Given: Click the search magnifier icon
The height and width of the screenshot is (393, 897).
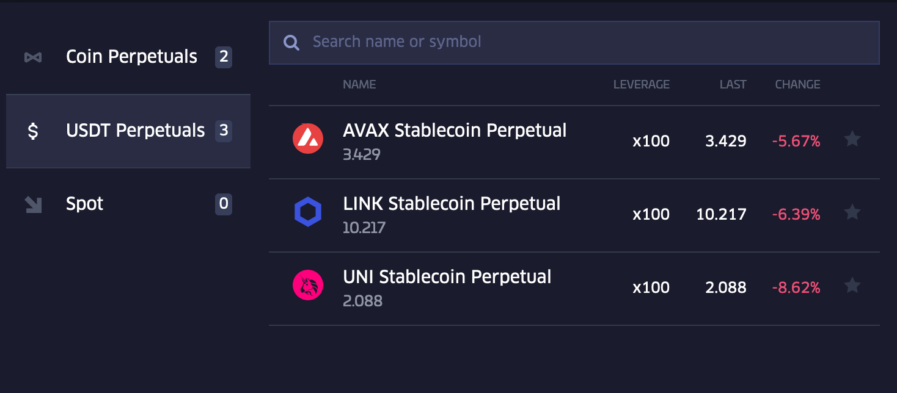Looking at the screenshot, I should point(291,42).
